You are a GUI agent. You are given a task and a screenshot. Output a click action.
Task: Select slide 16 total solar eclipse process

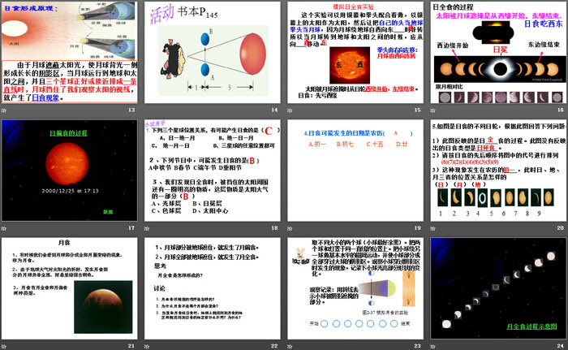click(498, 51)
